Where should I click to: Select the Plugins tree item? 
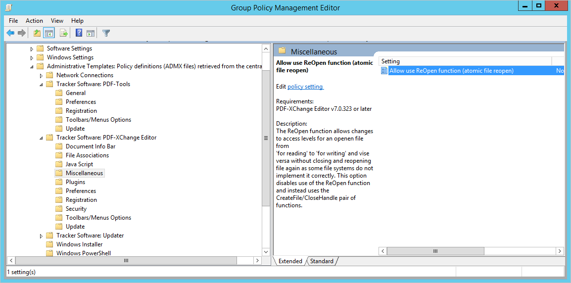75,182
